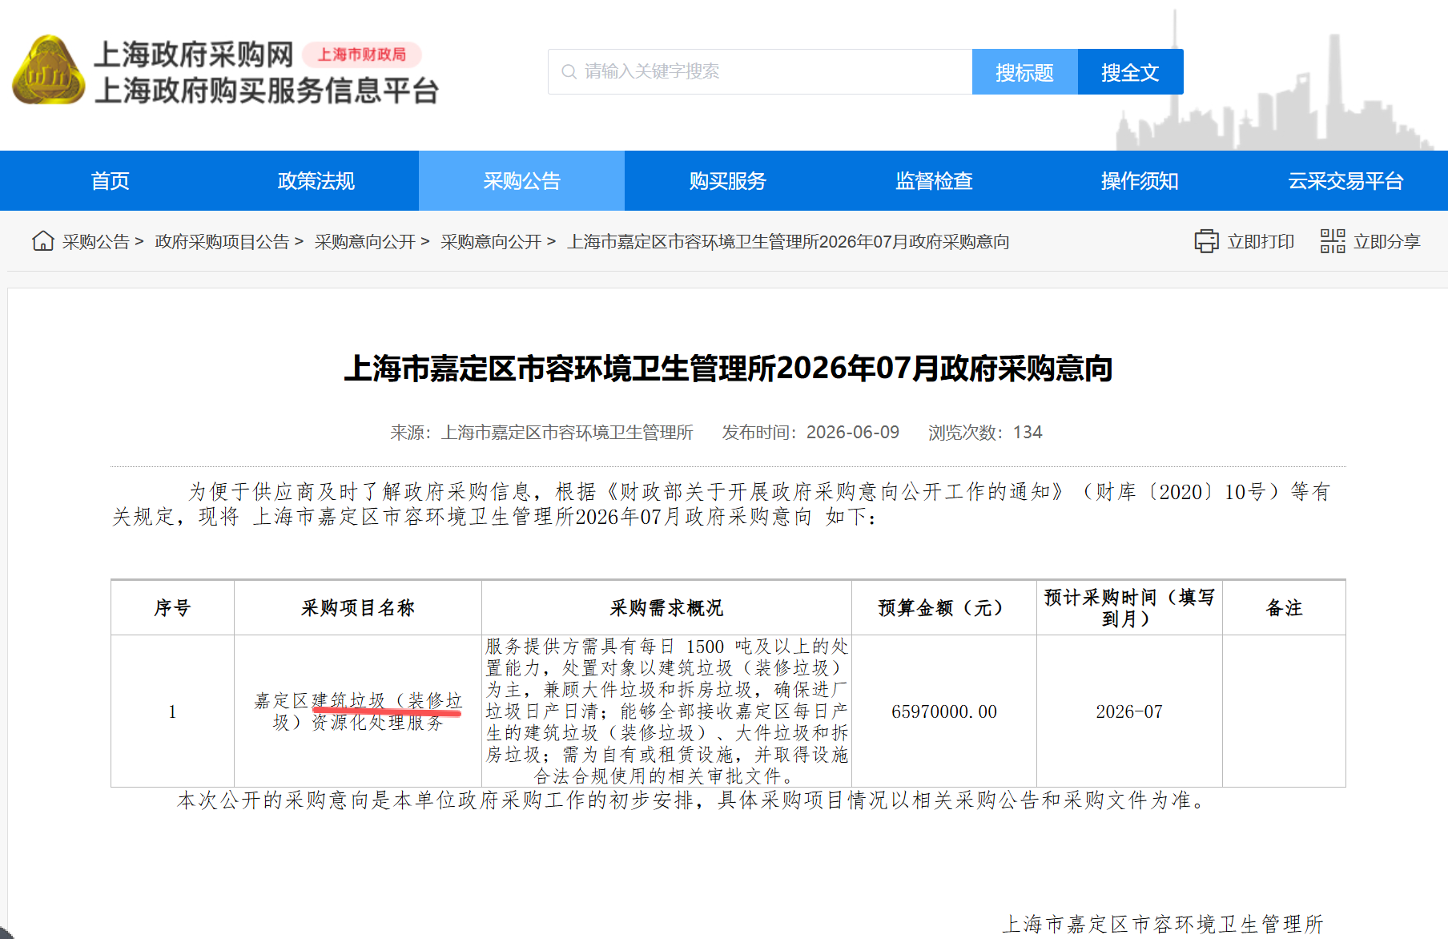Click the 搜全文 search button
The width and height of the screenshot is (1448, 939).
pos(1131,72)
